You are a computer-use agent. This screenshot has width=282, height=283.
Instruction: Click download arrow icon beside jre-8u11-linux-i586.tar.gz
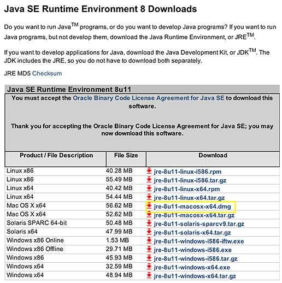(x=149, y=180)
